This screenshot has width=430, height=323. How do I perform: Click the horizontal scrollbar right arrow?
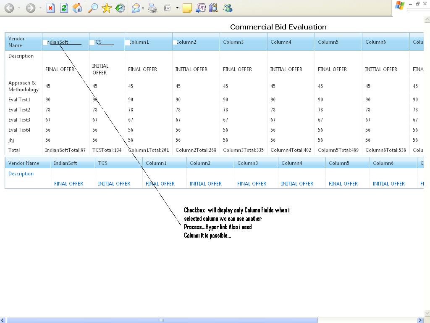420,320
